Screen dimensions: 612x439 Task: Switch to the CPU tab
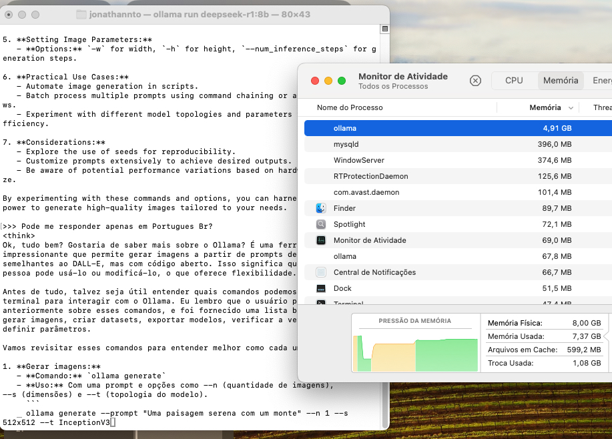point(514,81)
